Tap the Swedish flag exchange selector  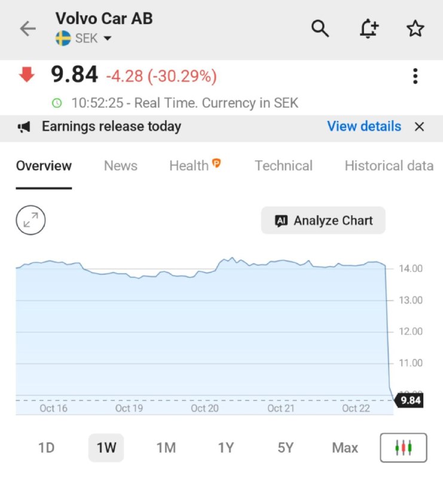click(x=63, y=38)
